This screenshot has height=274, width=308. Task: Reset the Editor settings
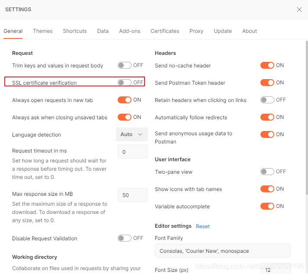(203, 226)
